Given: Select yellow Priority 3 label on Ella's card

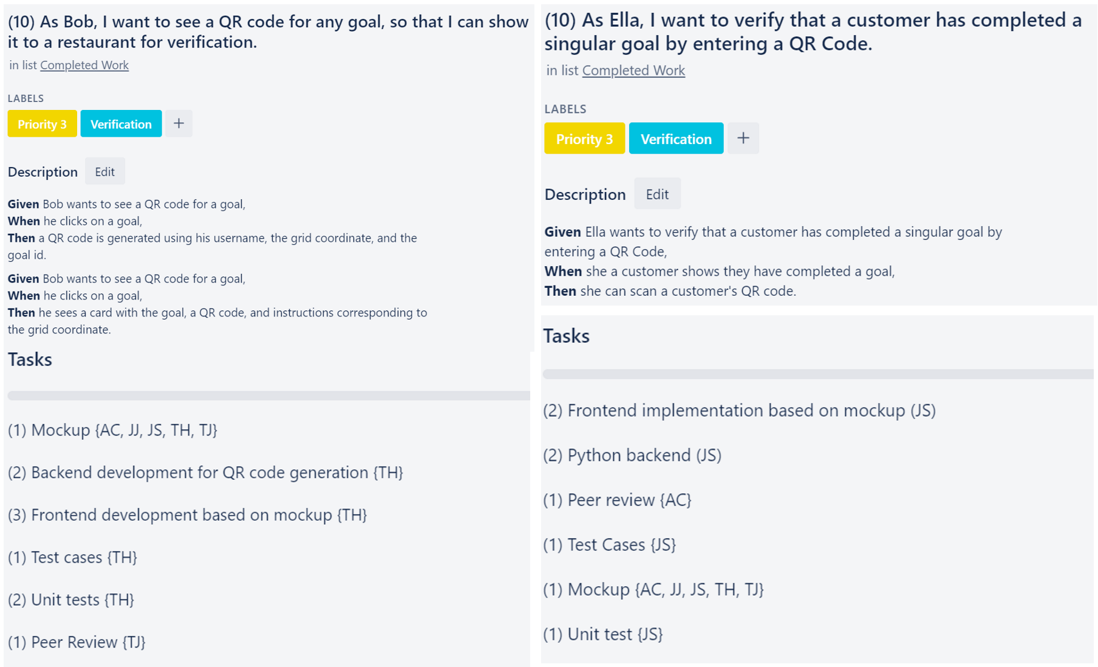Looking at the screenshot, I should pos(584,138).
